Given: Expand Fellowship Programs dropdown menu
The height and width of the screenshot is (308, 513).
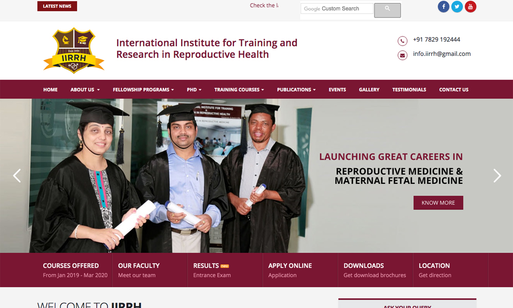Looking at the screenshot, I should [143, 90].
